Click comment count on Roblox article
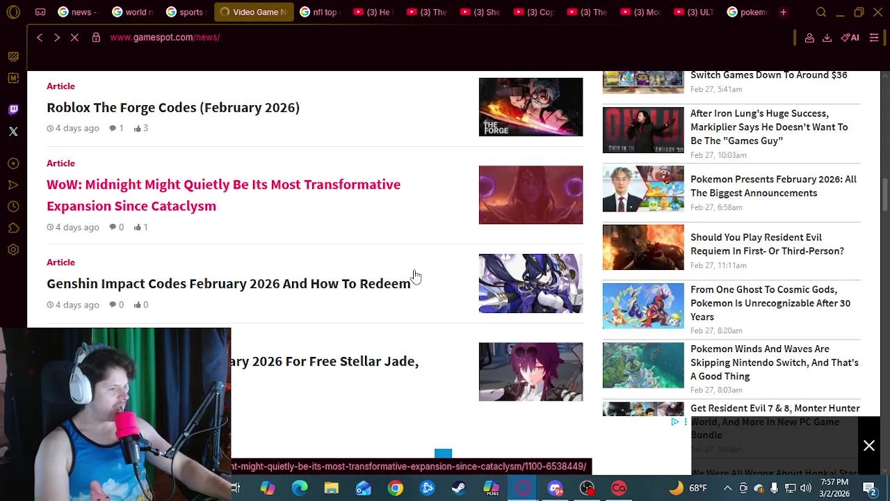Image resolution: width=890 pixels, height=501 pixels. pyautogui.click(x=116, y=128)
